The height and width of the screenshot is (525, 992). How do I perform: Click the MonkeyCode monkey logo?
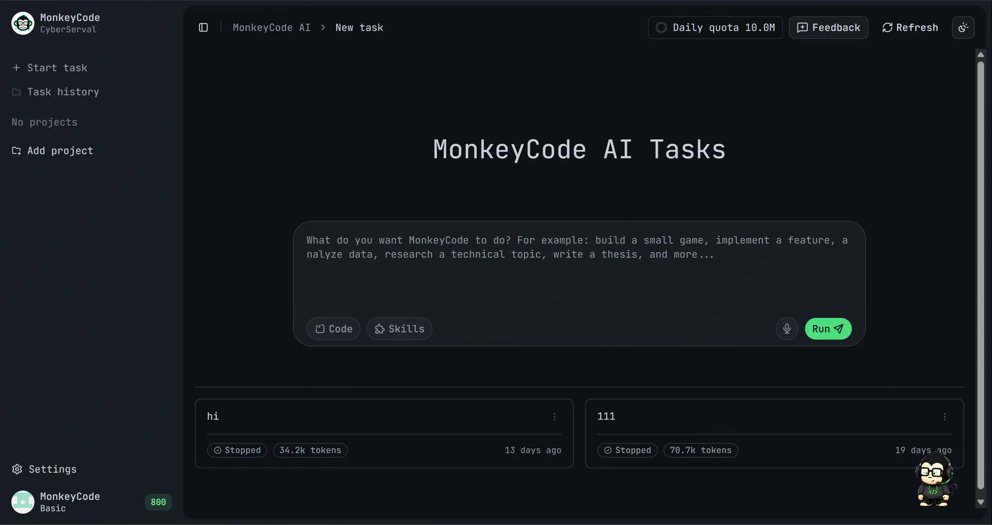[x=23, y=23]
